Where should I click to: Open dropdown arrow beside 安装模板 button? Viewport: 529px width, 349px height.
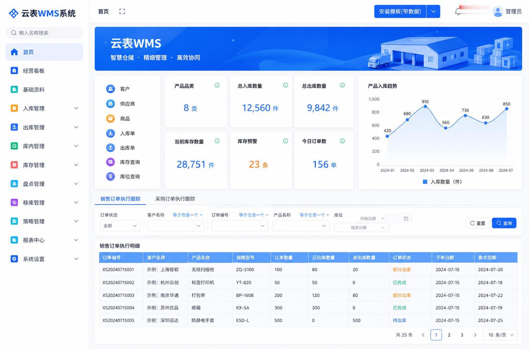point(433,11)
